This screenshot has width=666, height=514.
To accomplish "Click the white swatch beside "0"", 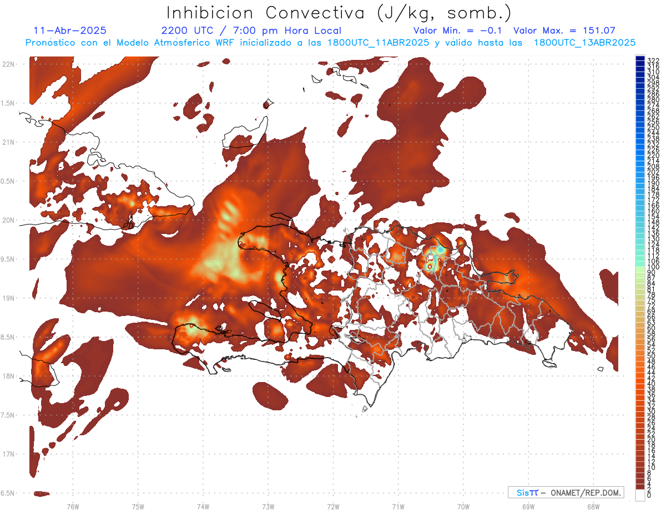I will click(x=640, y=496).
